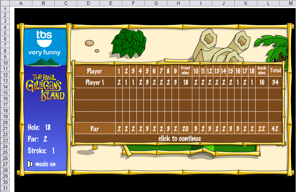Select the 'Stroke: 1' status text
The image size is (296, 192).
[x=41, y=151]
